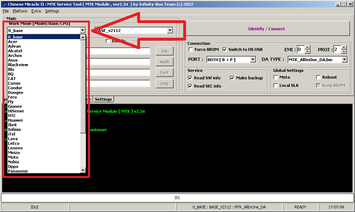The image size is (355, 212).
Task: Select Comio from the brand list
Action: pos(44,83)
